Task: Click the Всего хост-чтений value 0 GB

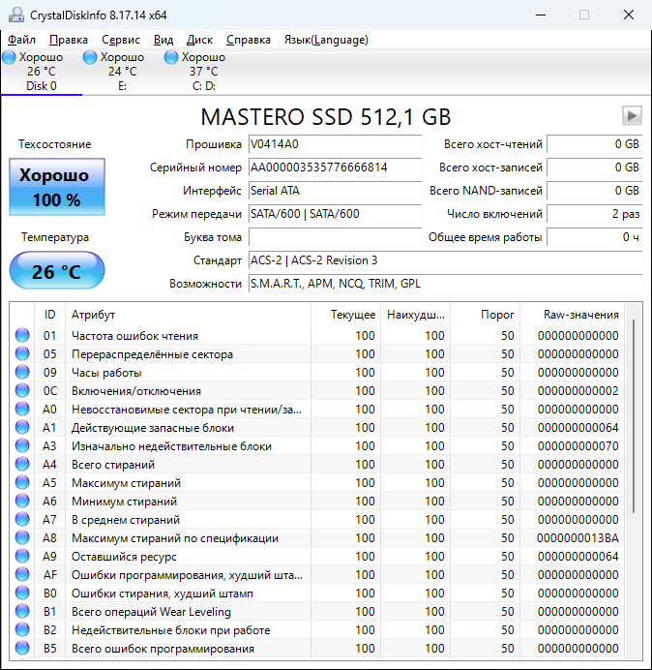Action: click(x=594, y=144)
